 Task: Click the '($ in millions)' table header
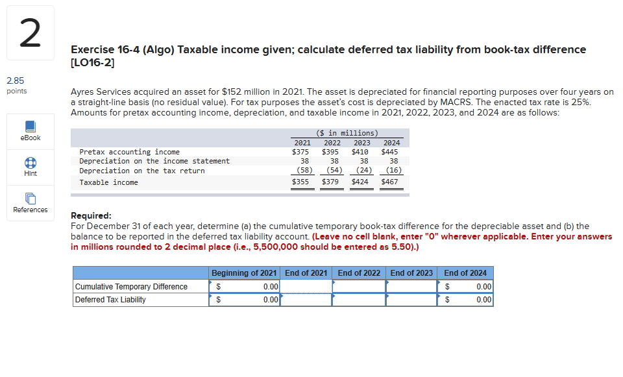[x=347, y=133]
